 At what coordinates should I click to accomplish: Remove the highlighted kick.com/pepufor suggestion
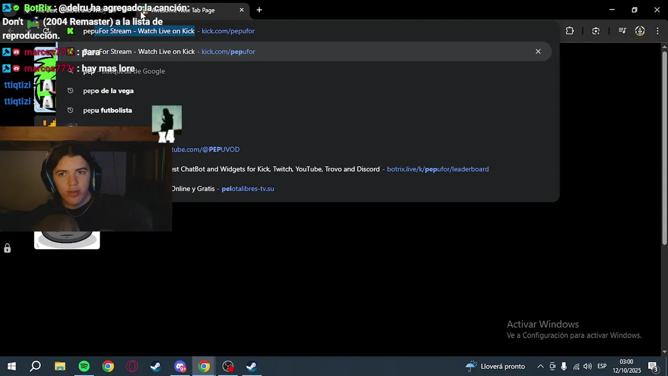[x=538, y=51]
